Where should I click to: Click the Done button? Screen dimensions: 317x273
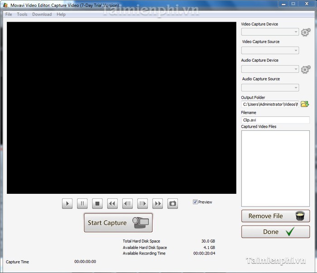(275, 232)
